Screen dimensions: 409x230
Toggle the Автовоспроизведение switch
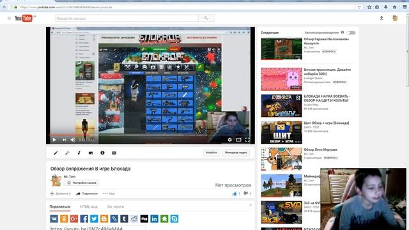point(351,33)
